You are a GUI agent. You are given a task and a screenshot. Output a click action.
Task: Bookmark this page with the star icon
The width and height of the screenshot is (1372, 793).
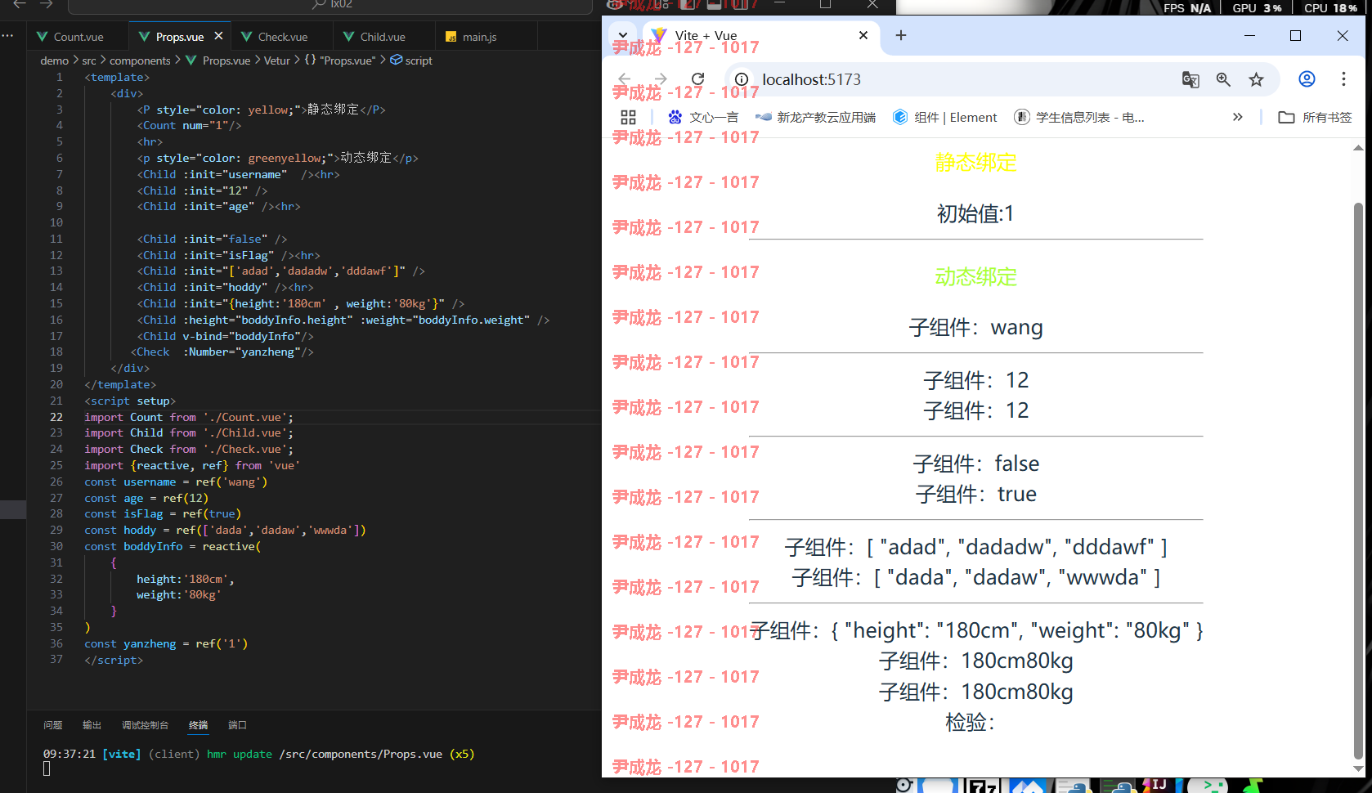coord(1256,79)
